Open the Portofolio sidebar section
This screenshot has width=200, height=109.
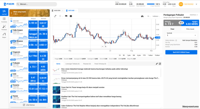[x=4, y=20]
